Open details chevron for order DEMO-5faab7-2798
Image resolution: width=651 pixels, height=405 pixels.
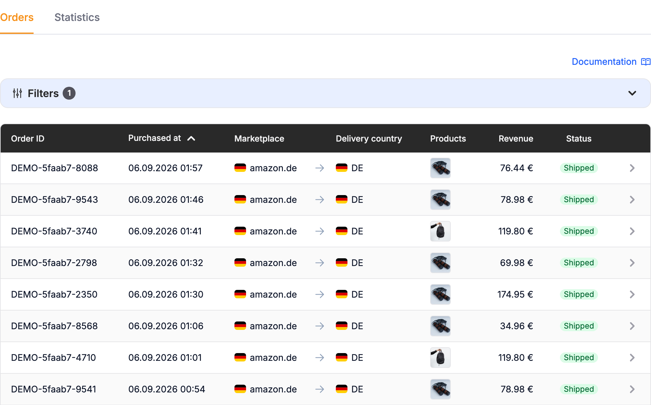pos(632,263)
